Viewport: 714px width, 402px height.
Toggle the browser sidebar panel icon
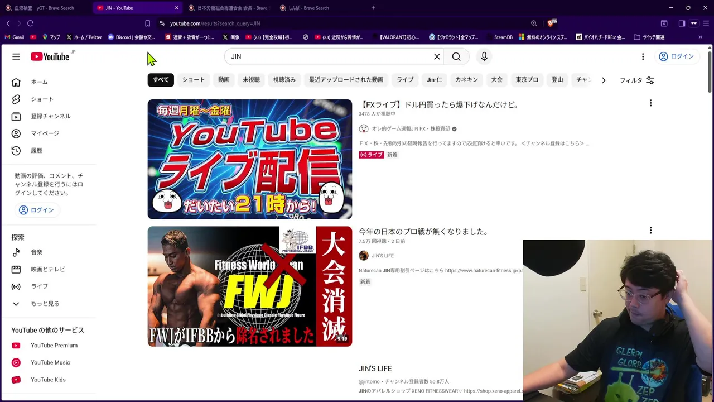pyautogui.click(x=682, y=23)
